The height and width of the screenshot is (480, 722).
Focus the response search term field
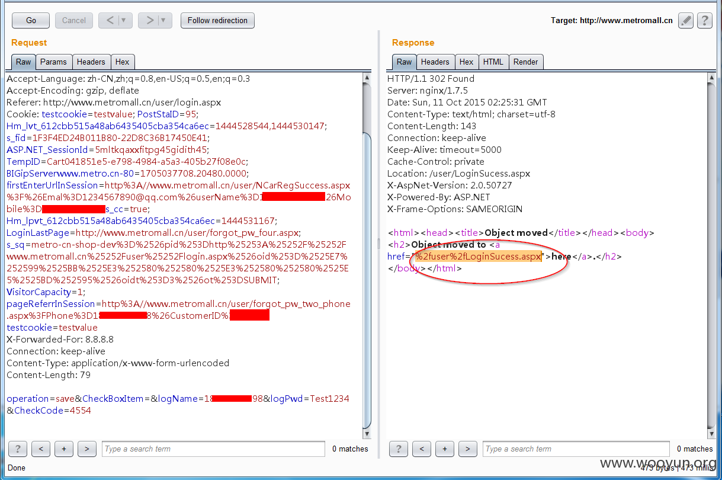[576, 449]
